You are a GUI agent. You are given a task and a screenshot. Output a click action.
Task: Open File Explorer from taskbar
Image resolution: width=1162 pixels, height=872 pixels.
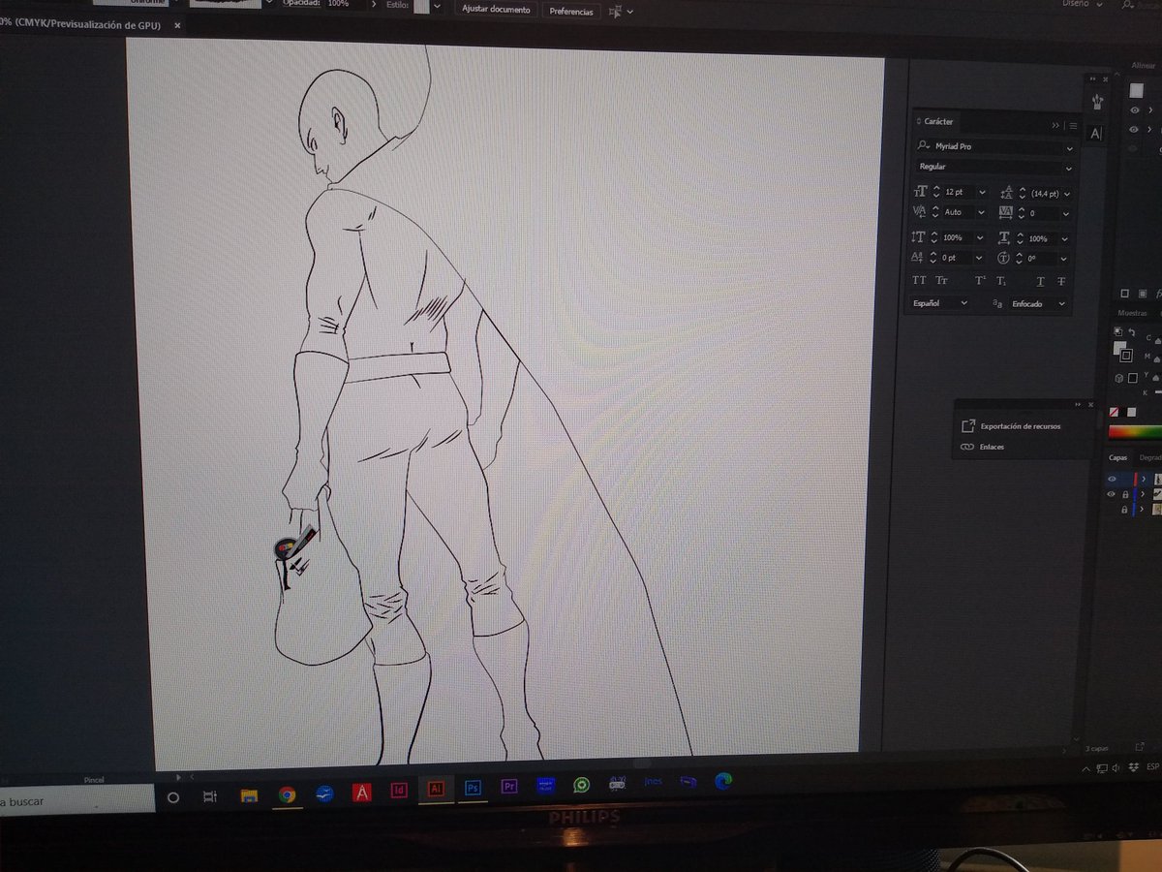click(x=249, y=795)
